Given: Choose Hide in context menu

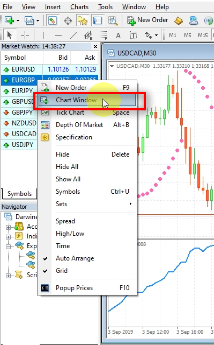Looking at the screenshot, I should (87, 154).
